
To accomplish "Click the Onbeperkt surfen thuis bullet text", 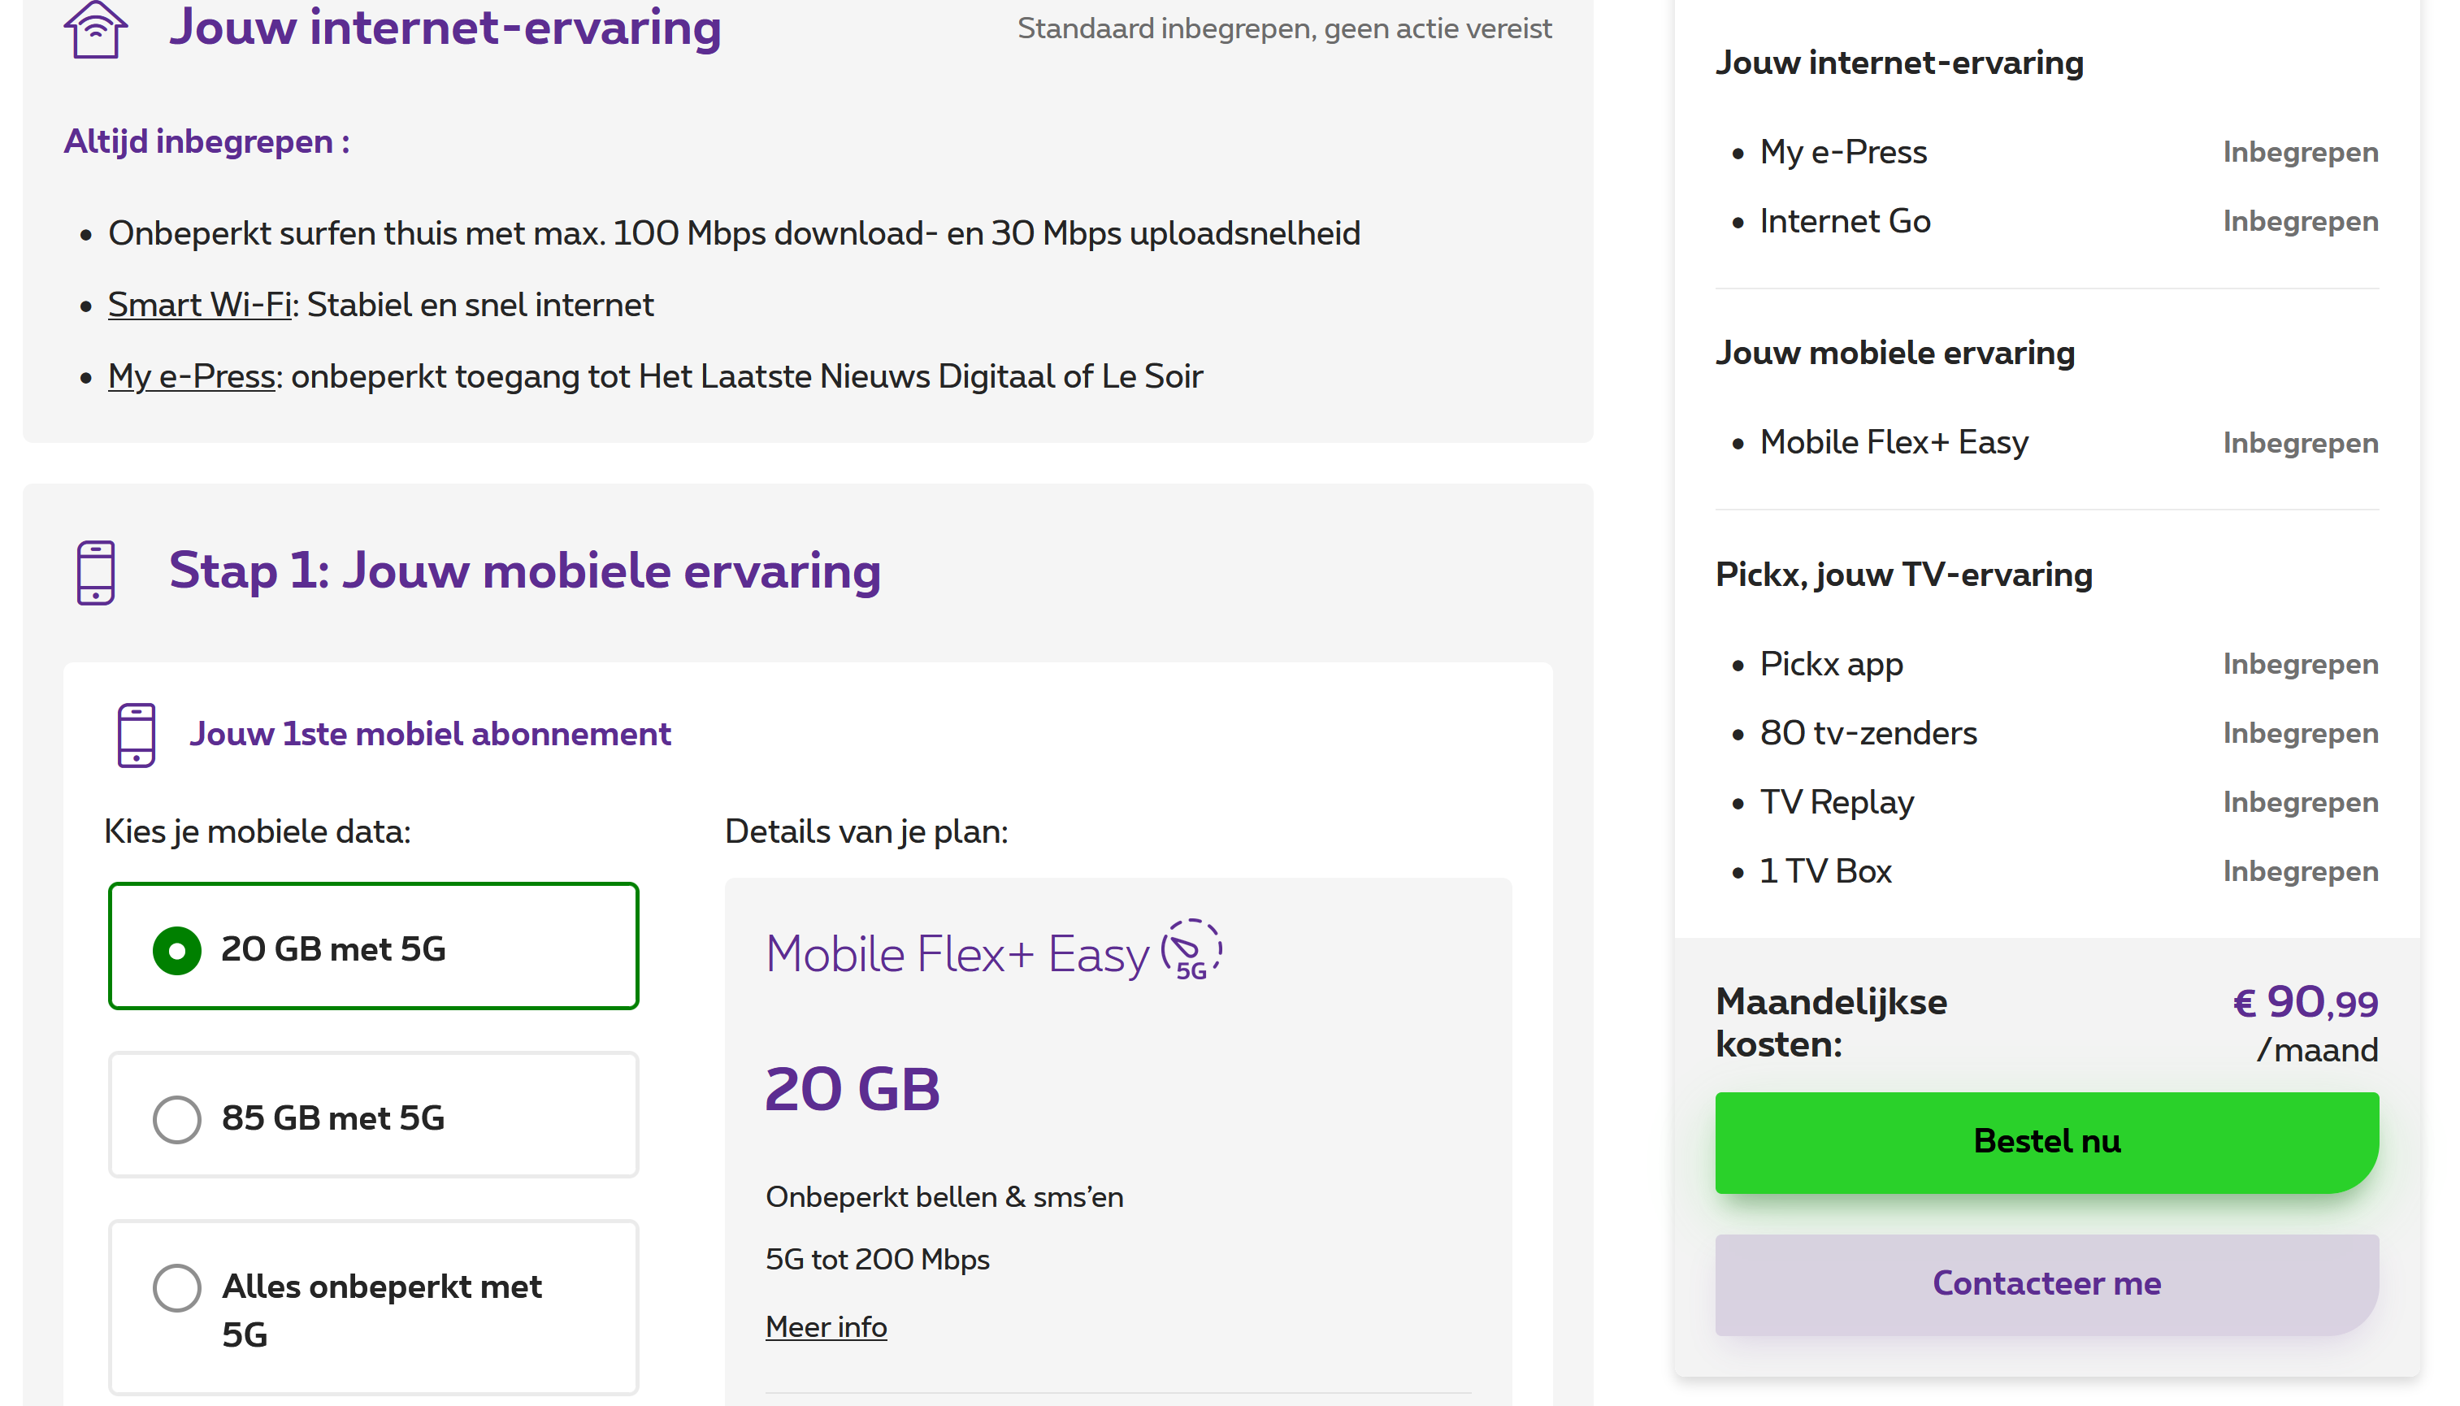I will 734,234.
